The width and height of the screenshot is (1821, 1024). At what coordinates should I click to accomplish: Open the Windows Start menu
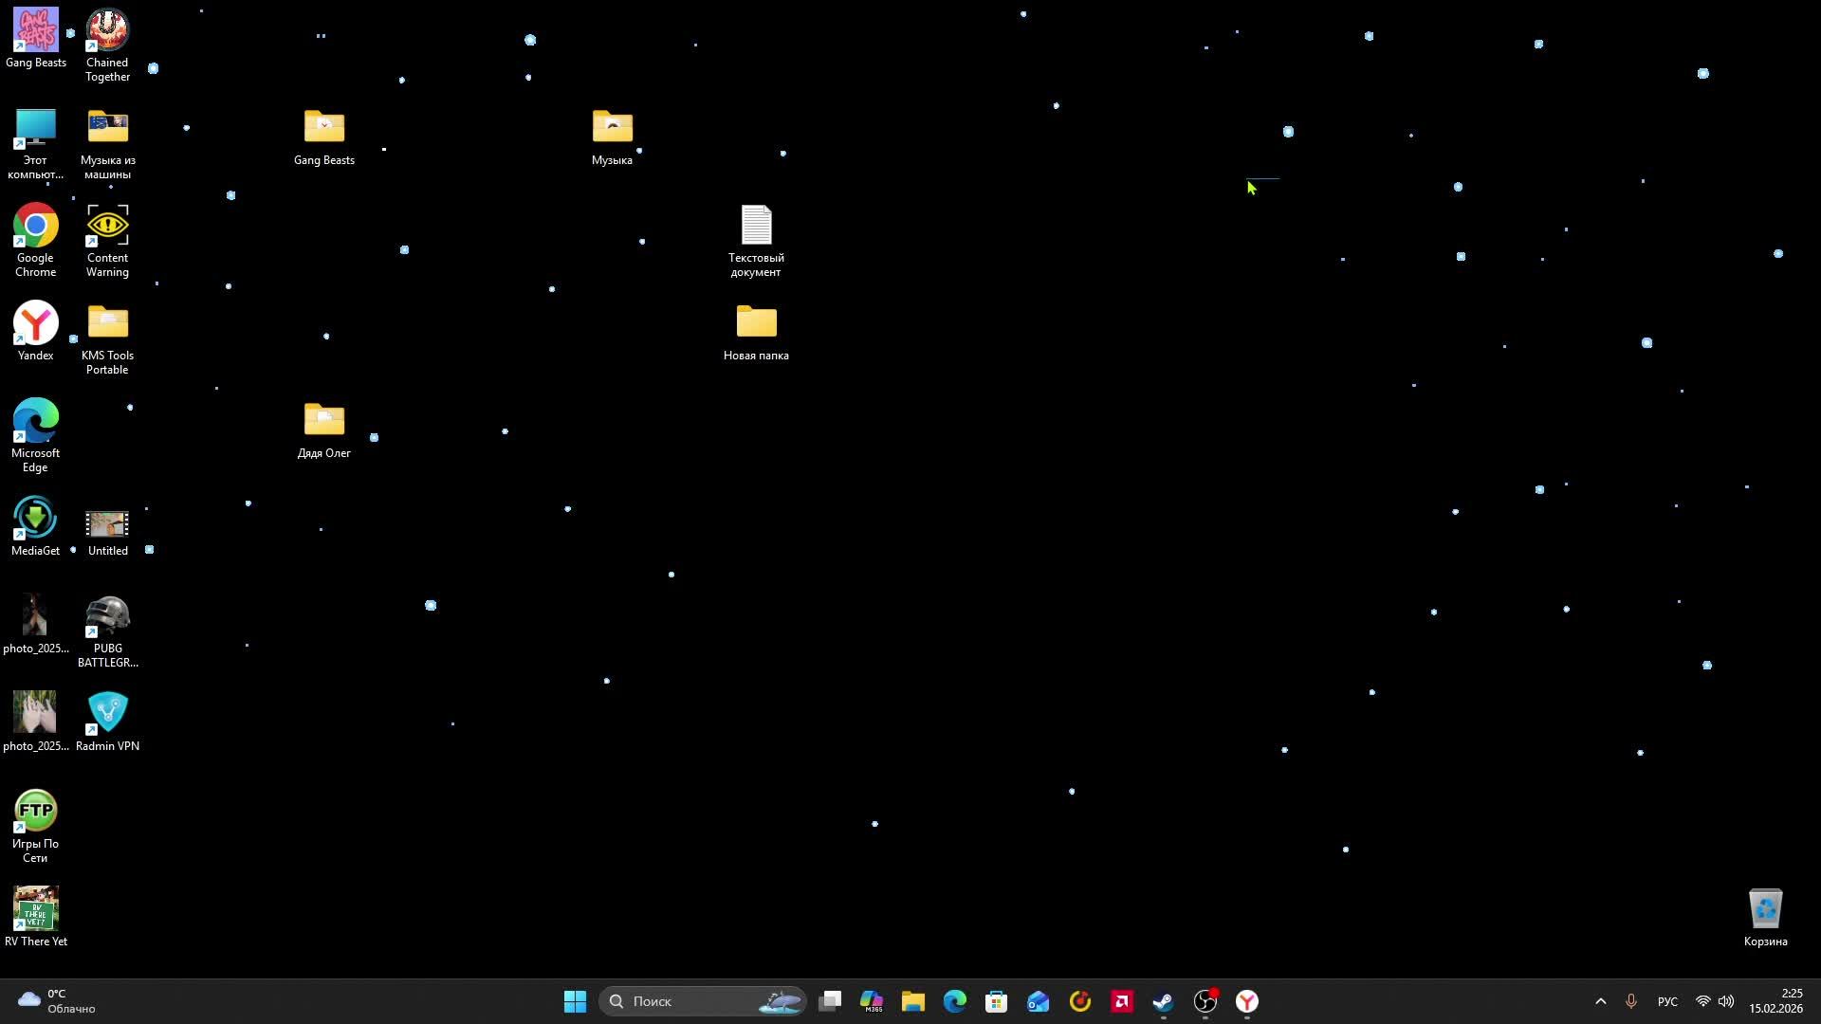coord(575,1002)
